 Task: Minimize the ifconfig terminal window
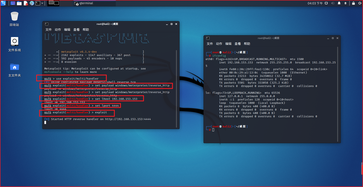tap(328, 38)
